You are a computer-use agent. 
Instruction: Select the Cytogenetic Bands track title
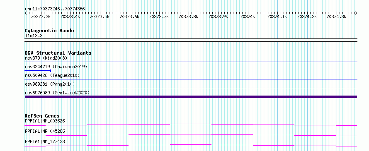coord(49,31)
